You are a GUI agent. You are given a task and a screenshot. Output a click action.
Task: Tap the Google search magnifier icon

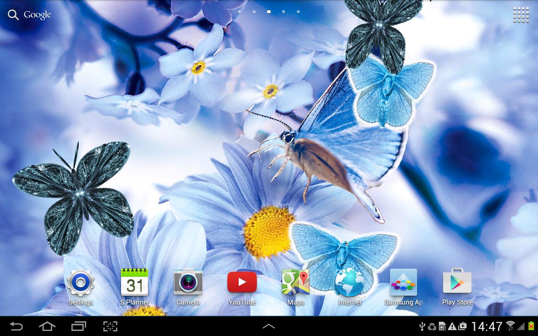tap(13, 15)
